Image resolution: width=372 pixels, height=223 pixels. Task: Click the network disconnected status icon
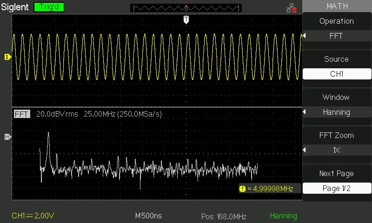coord(292,7)
